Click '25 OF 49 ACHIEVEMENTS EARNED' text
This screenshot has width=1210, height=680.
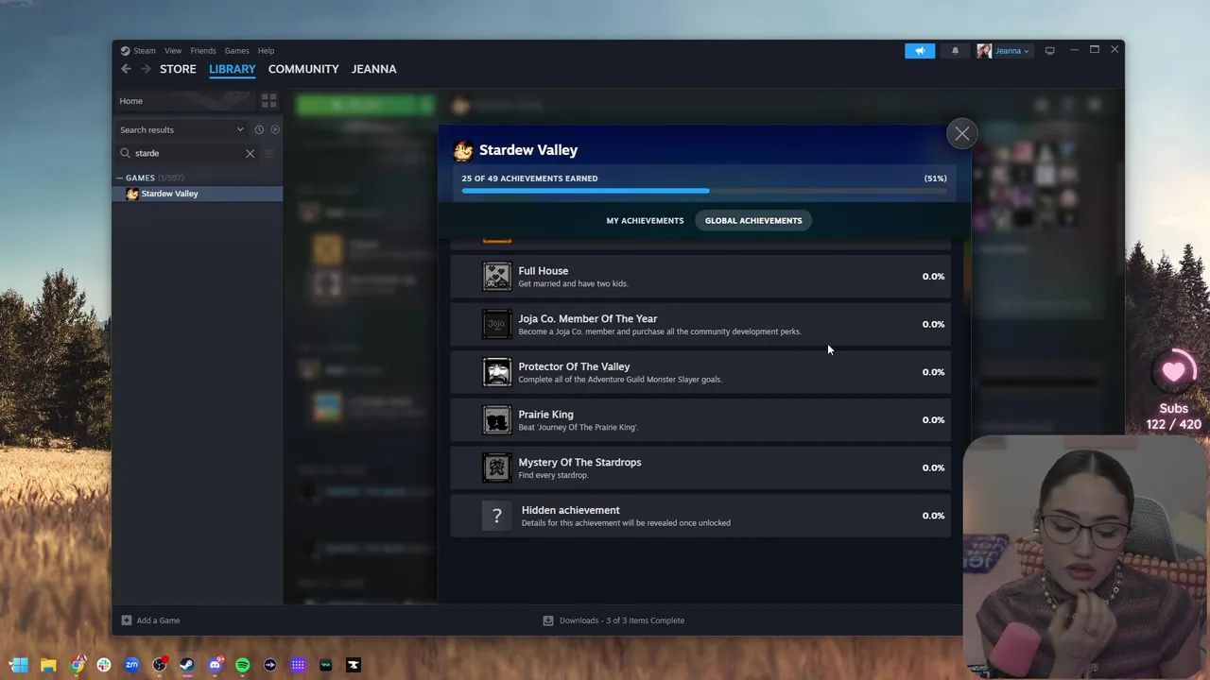[529, 178]
